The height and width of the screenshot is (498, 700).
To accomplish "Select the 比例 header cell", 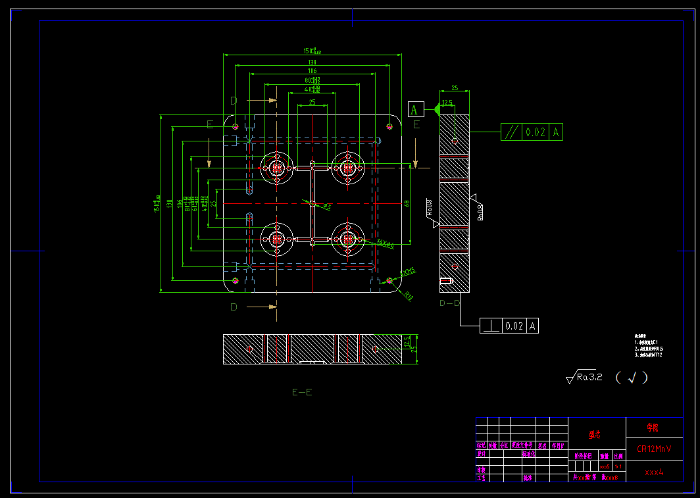I will click(x=618, y=456).
